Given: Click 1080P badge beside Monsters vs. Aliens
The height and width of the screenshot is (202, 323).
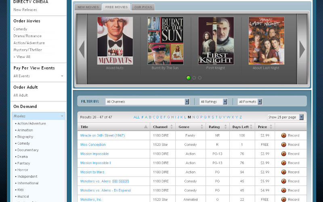Looking at the screenshot, I should [124, 181].
